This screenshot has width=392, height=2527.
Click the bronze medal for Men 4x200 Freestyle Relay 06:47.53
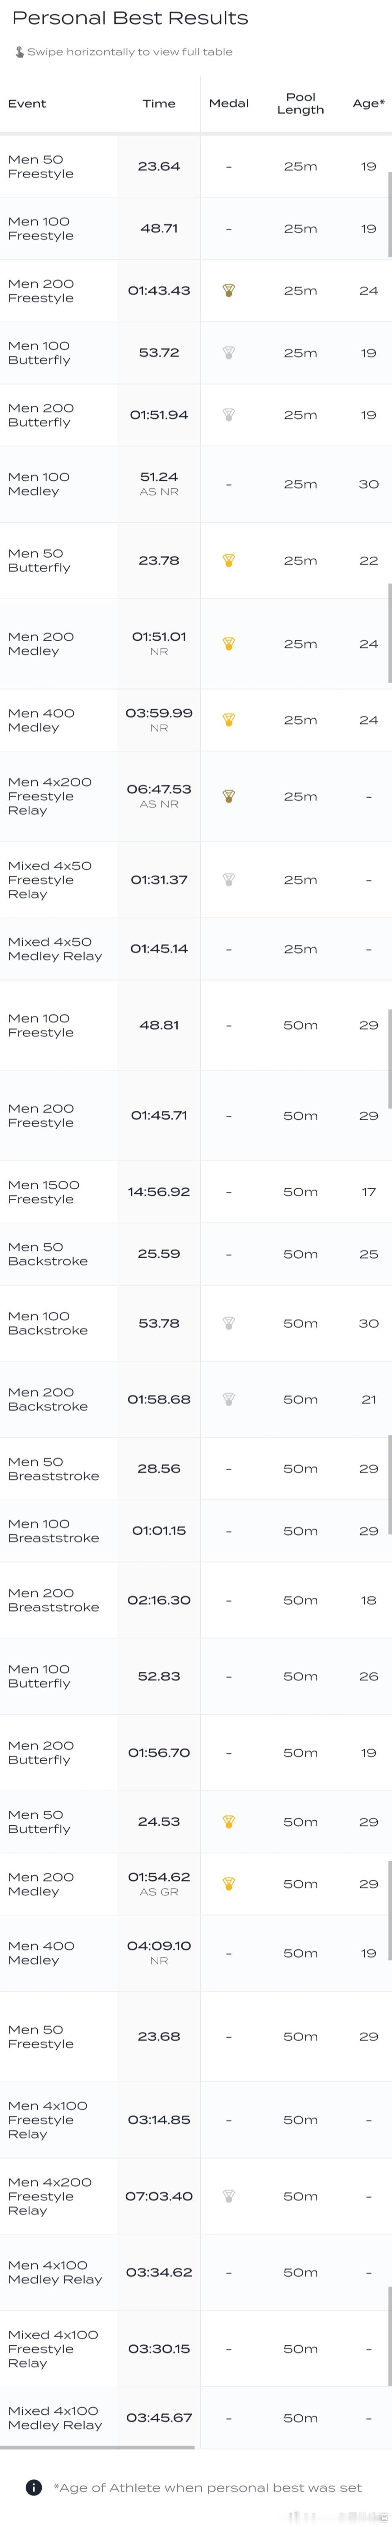pos(228,796)
